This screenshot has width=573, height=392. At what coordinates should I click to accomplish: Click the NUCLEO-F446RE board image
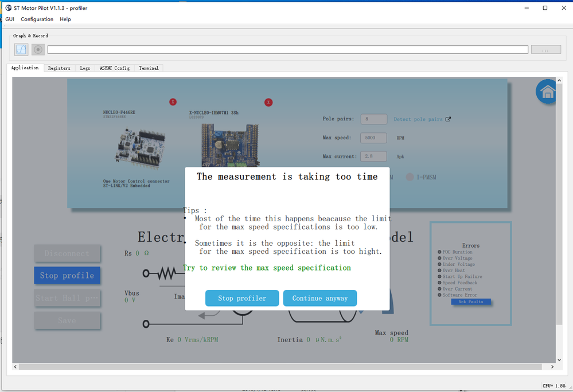tap(141, 148)
